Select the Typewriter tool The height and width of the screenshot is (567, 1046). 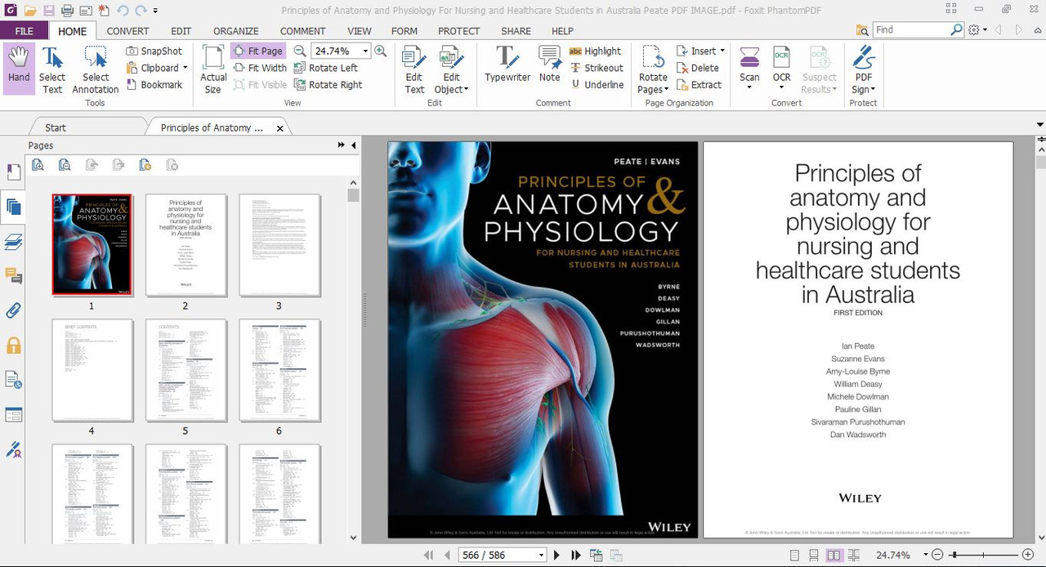[x=507, y=64]
